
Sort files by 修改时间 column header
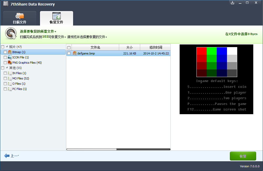coord(156,47)
